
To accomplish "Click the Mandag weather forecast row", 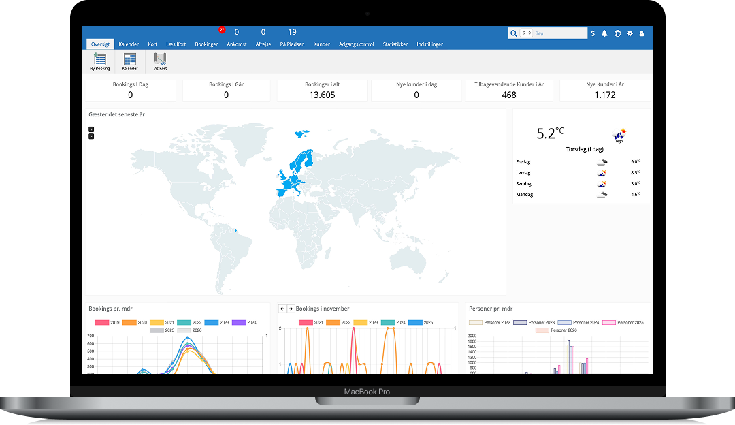I will point(578,194).
